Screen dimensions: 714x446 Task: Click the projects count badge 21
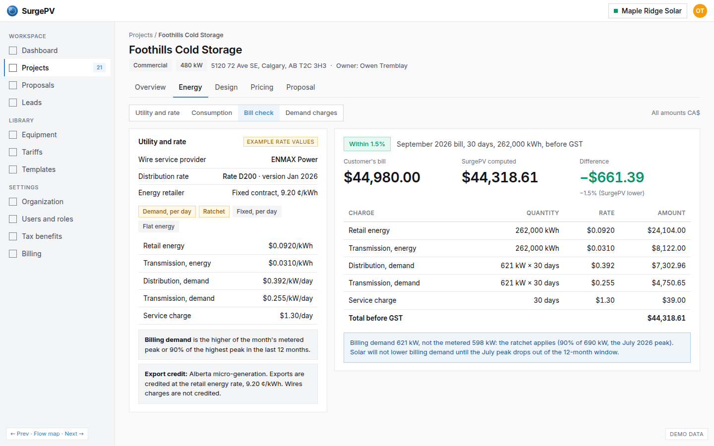point(100,68)
